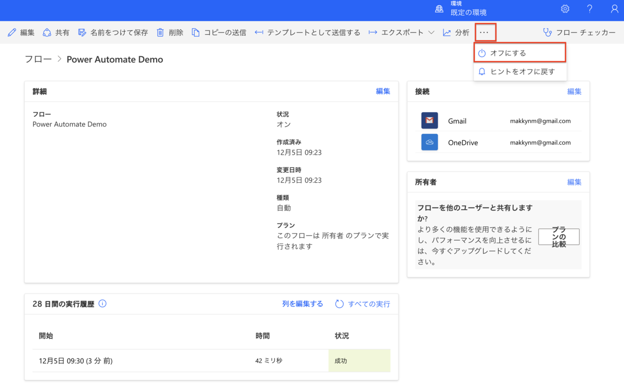The width and height of the screenshot is (624, 384).
Task: Click the Save As icon
Action: pyautogui.click(x=82, y=33)
